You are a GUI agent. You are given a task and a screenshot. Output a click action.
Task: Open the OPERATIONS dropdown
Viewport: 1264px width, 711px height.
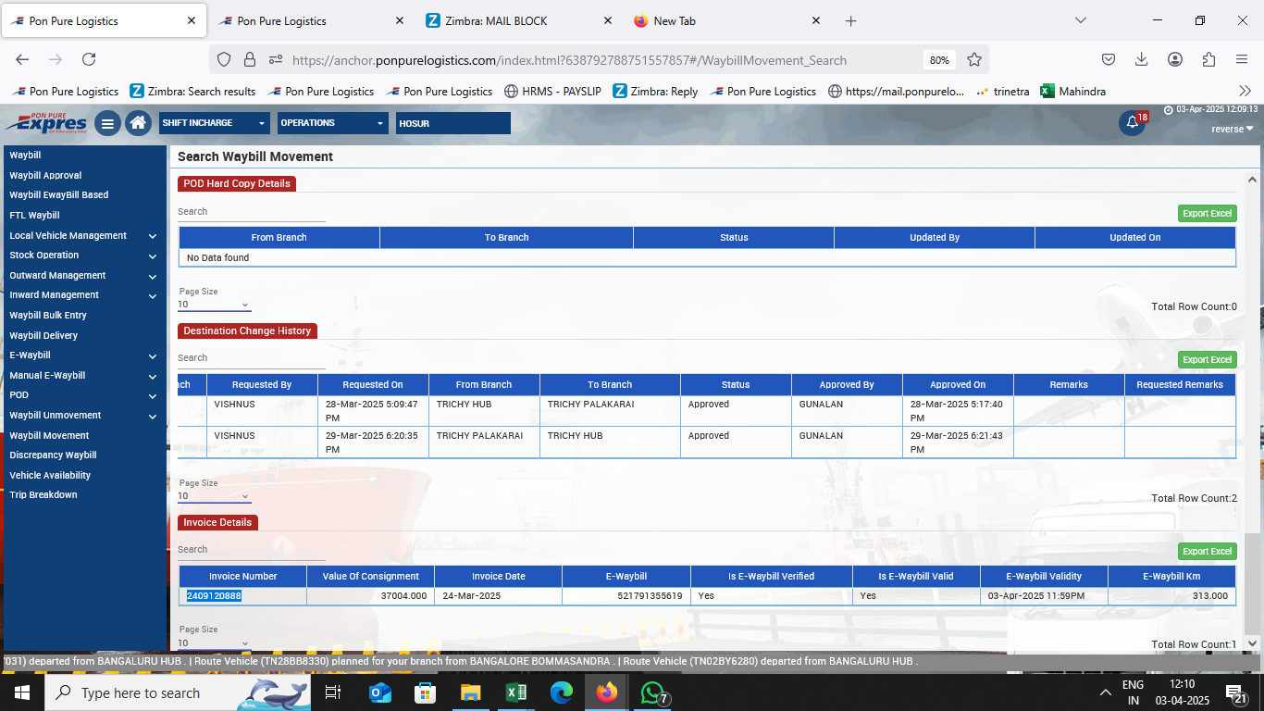click(x=332, y=123)
